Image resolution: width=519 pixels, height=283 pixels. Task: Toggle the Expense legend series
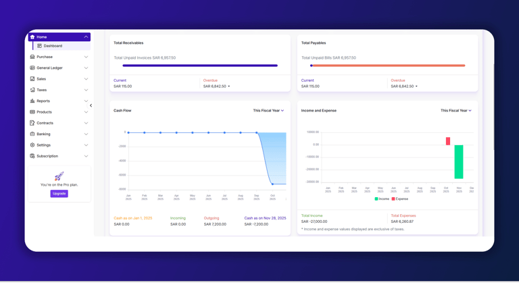pyautogui.click(x=400, y=199)
